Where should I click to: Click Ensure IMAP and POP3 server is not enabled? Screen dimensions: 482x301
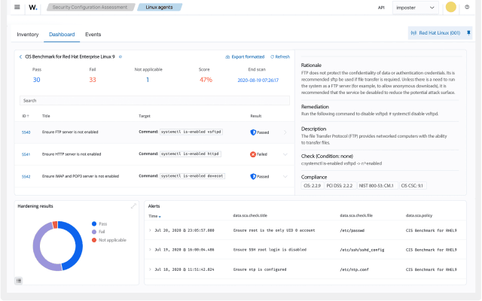(x=81, y=176)
